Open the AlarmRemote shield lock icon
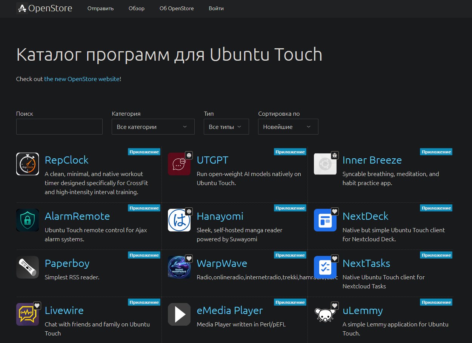This screenshot has width=472, height=343. click(x=28, y=220)
